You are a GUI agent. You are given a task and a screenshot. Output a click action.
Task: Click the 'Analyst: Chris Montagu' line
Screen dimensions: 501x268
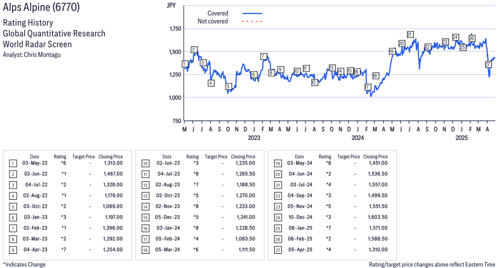tap(32, 55)
